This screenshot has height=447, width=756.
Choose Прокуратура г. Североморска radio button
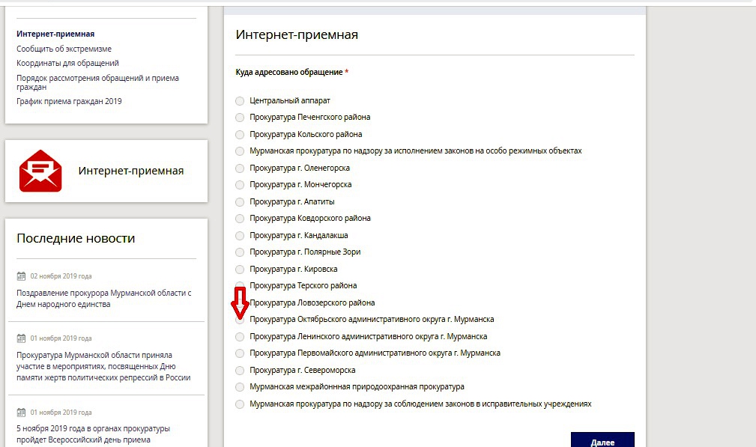240,371
